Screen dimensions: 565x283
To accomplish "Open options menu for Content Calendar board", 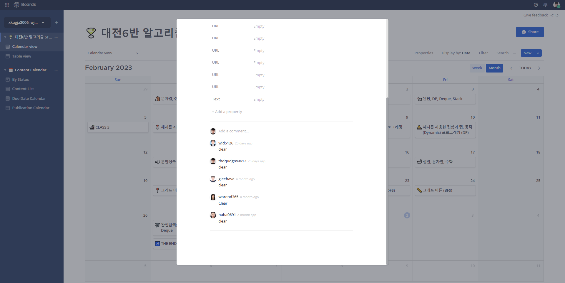I will pyautogui.click(x=56, y=70).
